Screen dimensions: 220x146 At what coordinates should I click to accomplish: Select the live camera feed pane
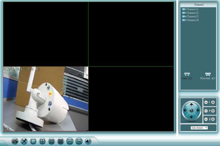46,99
